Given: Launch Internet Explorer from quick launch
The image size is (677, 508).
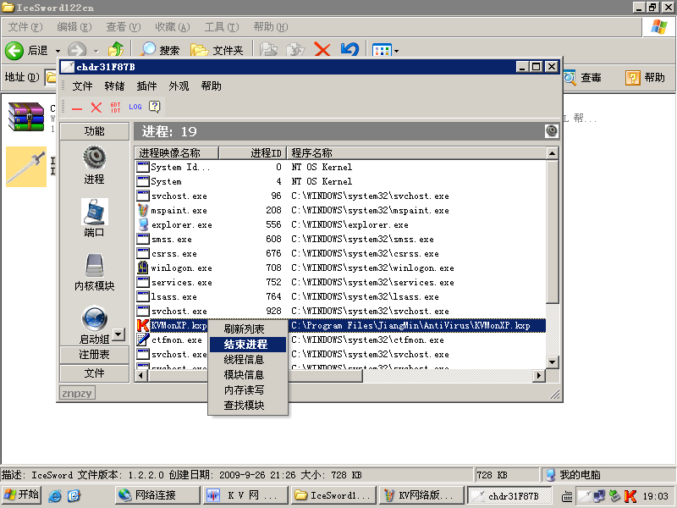Looking at the screenshot, I should point(55,495).
